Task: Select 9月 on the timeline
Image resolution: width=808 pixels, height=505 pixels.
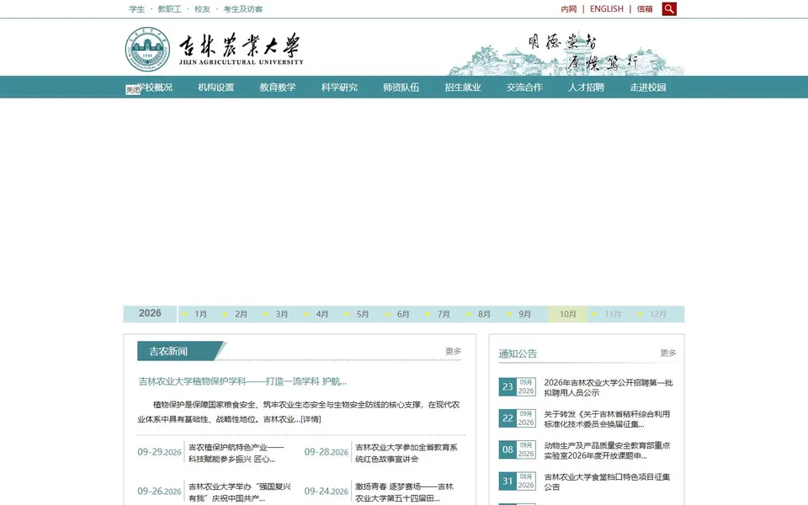Action: pyautogui.click(x=524, y=314)
